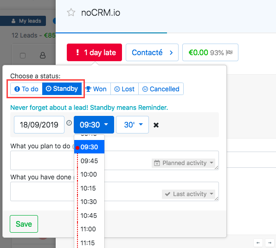Tick the select-all checkbox in the leads list

23,56
